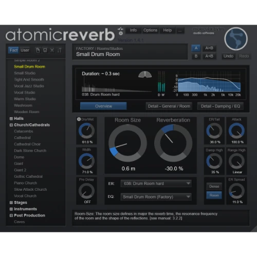Select the Small Studio preset
257x257 pixels.
point(25,73)
